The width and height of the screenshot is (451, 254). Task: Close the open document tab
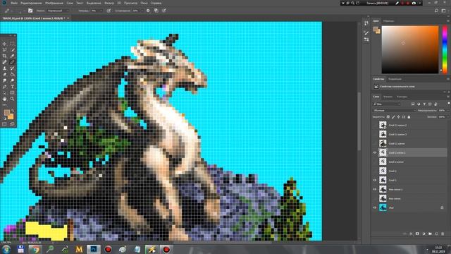coord(68,18)
